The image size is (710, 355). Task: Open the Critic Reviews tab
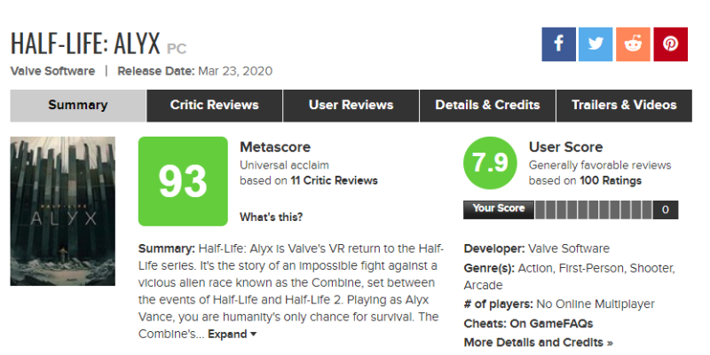tap(215, 106)
